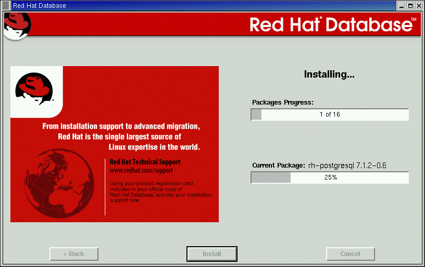The image size is (425, 267).
Task: Click the 'Linux expertise in the world.' text
Action: point(154,147)
